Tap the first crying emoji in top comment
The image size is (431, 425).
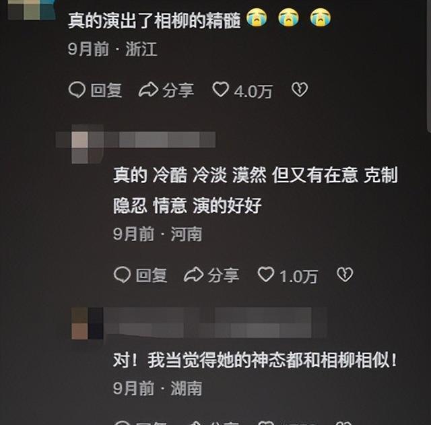(x=257, y=17)
